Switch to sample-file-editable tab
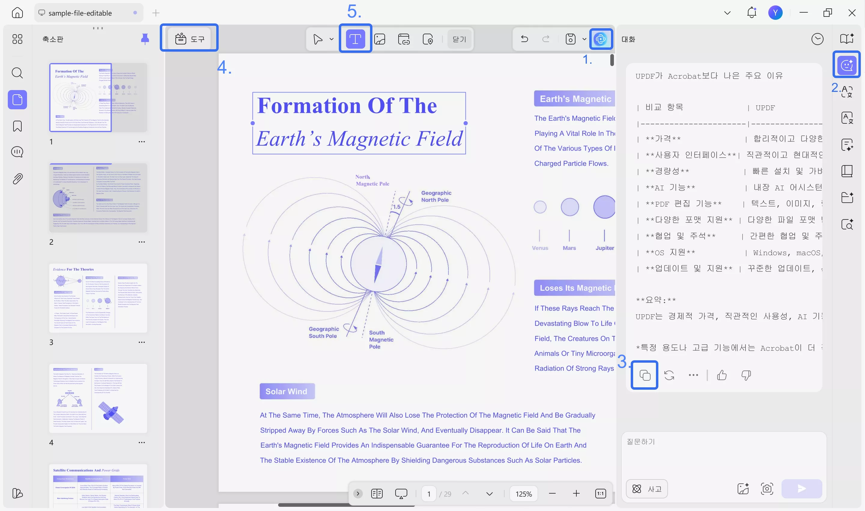865x511 pixels. [x=80, y=13]
